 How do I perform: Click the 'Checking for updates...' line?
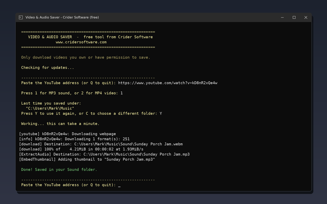48,68
